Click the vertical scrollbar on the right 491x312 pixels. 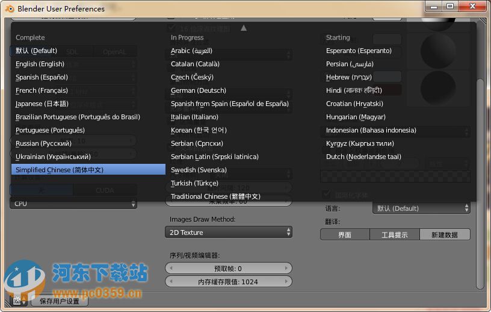tap(480, 184)
